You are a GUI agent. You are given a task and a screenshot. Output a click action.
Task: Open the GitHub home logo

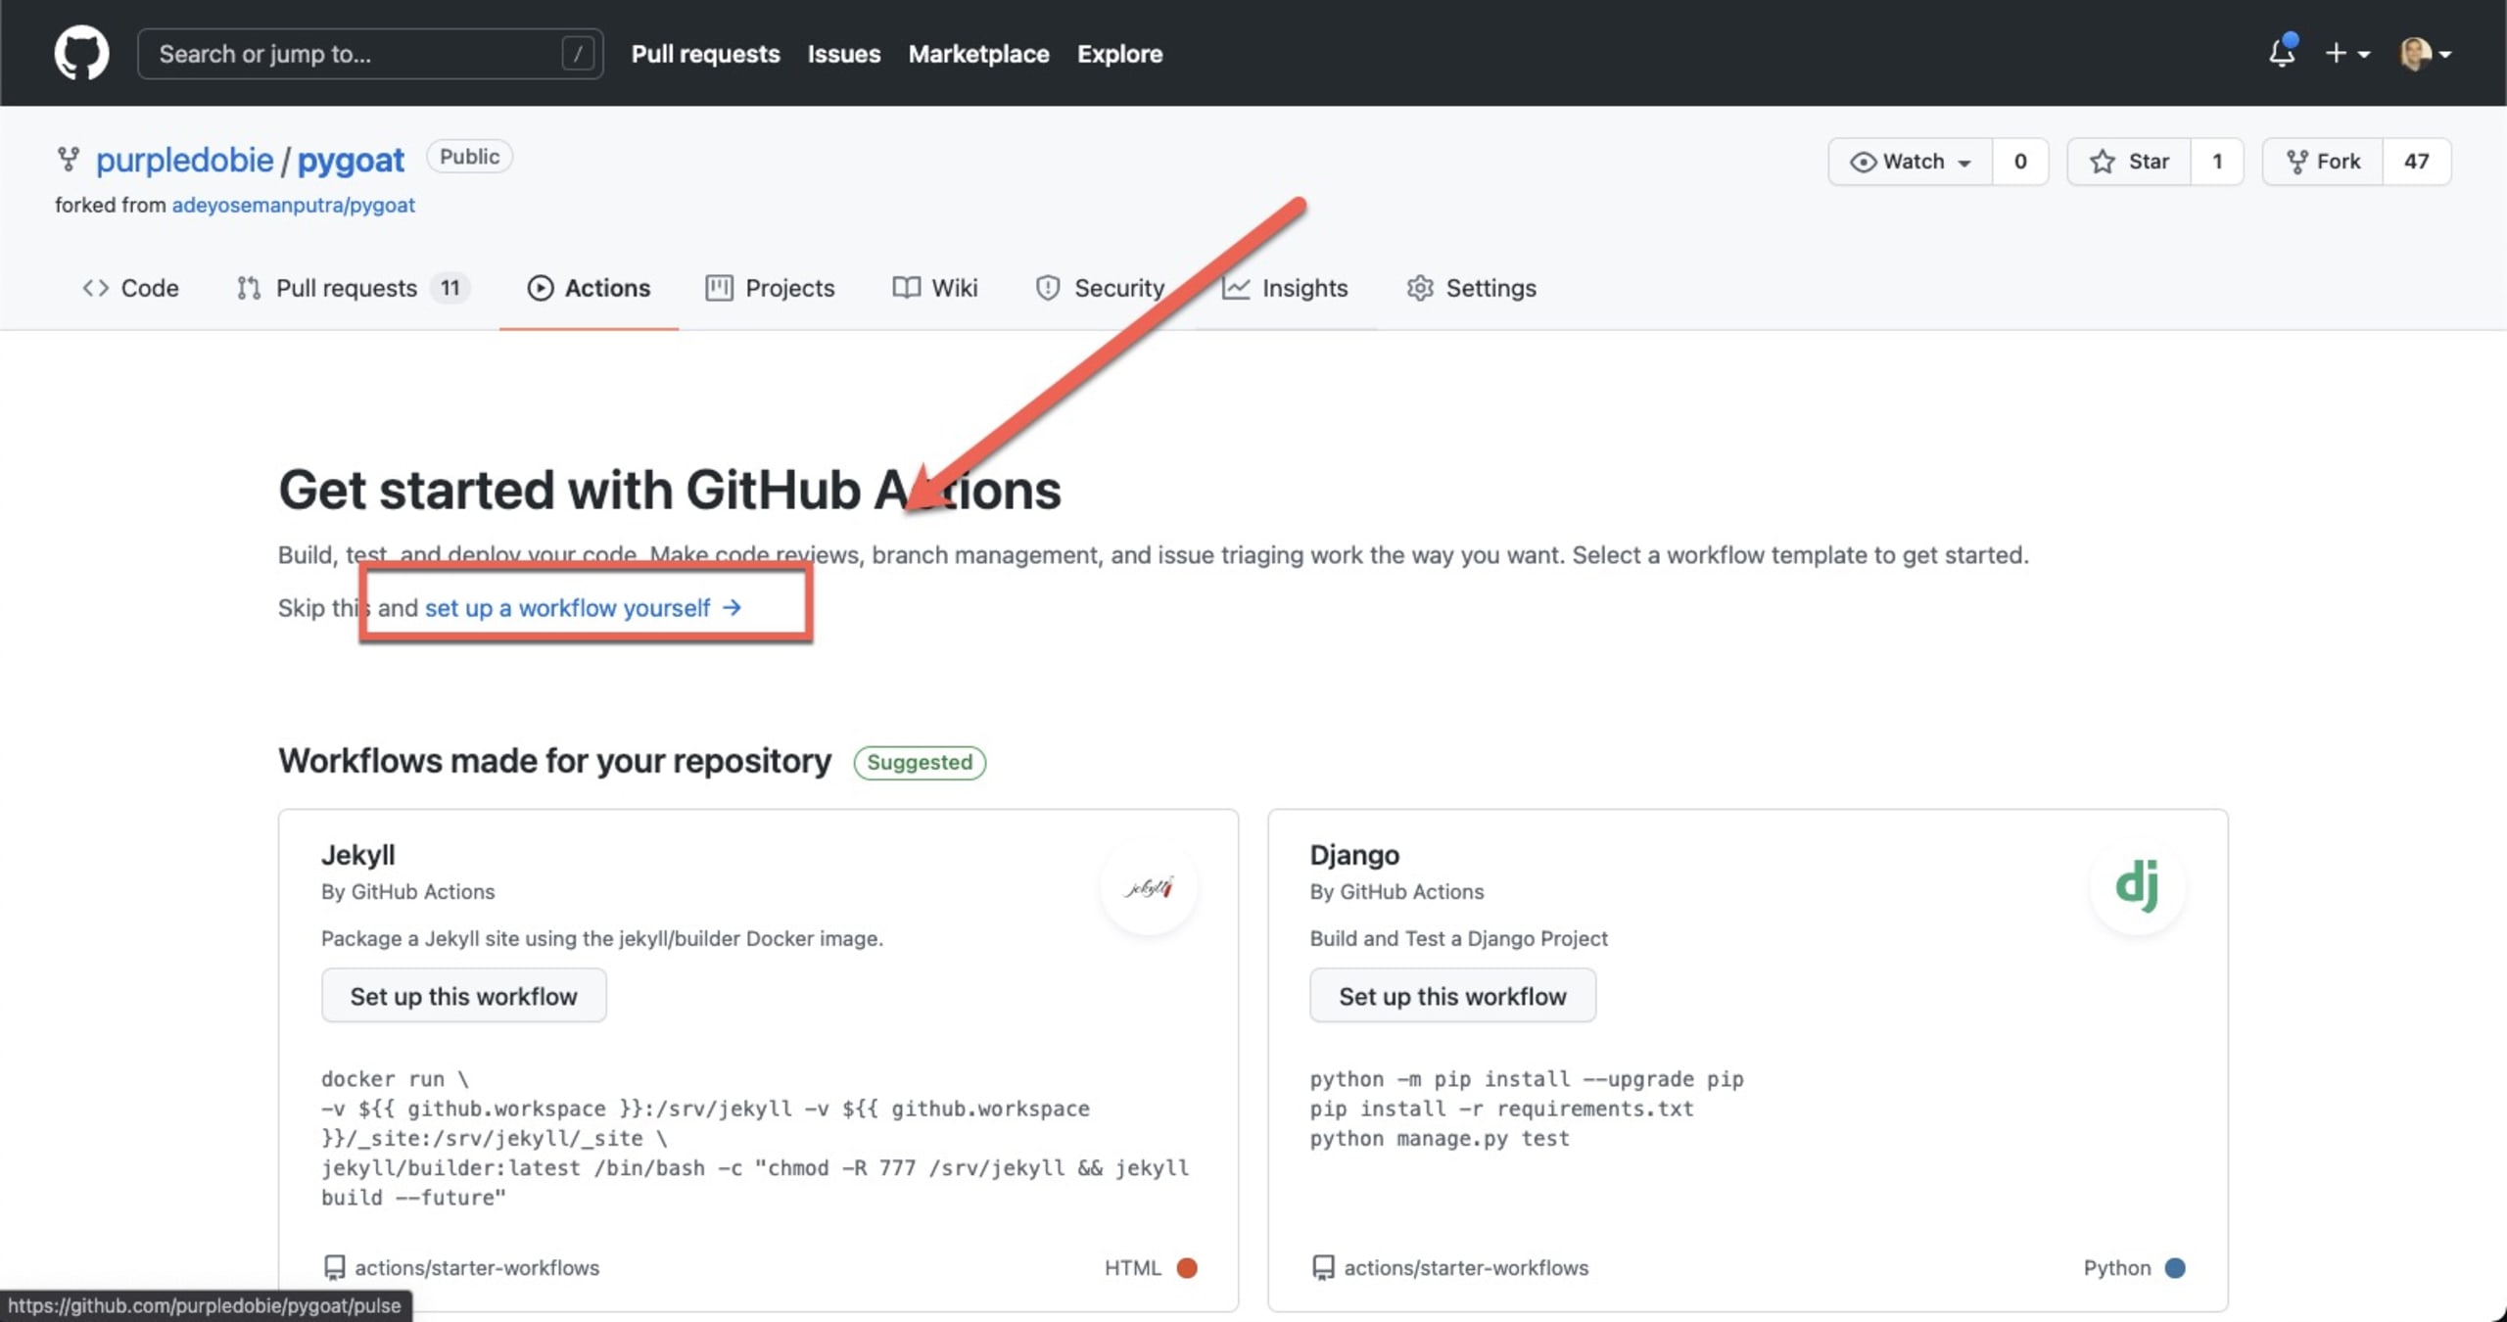coord(81,53)
